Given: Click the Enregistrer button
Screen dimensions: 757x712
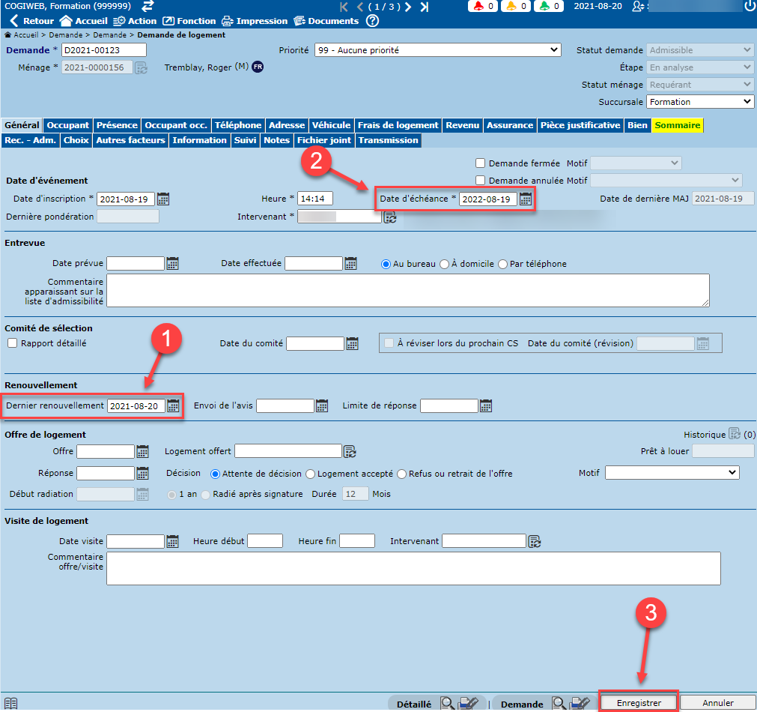Looking at the screenshot, I should pos(639,703).
